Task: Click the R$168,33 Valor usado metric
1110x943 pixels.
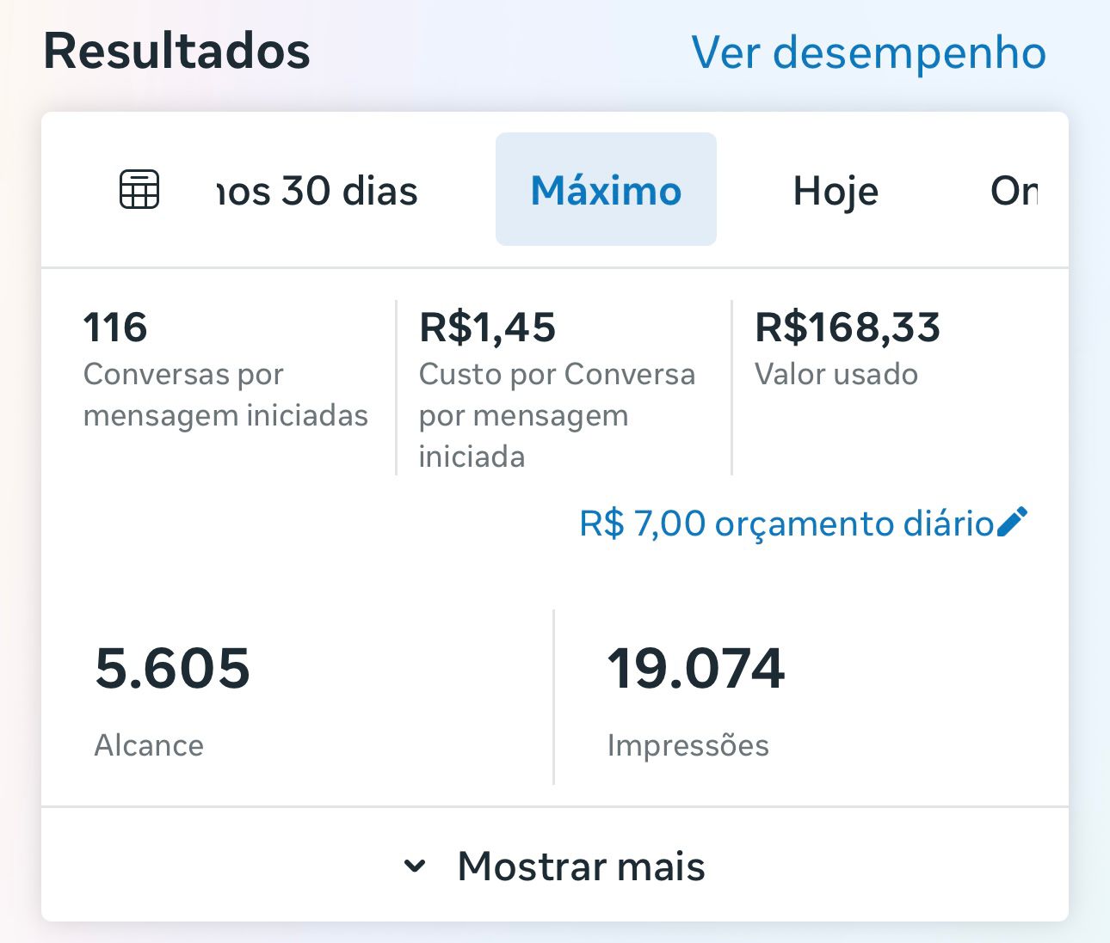Action: pyautogui.click(x=848, y=328)
